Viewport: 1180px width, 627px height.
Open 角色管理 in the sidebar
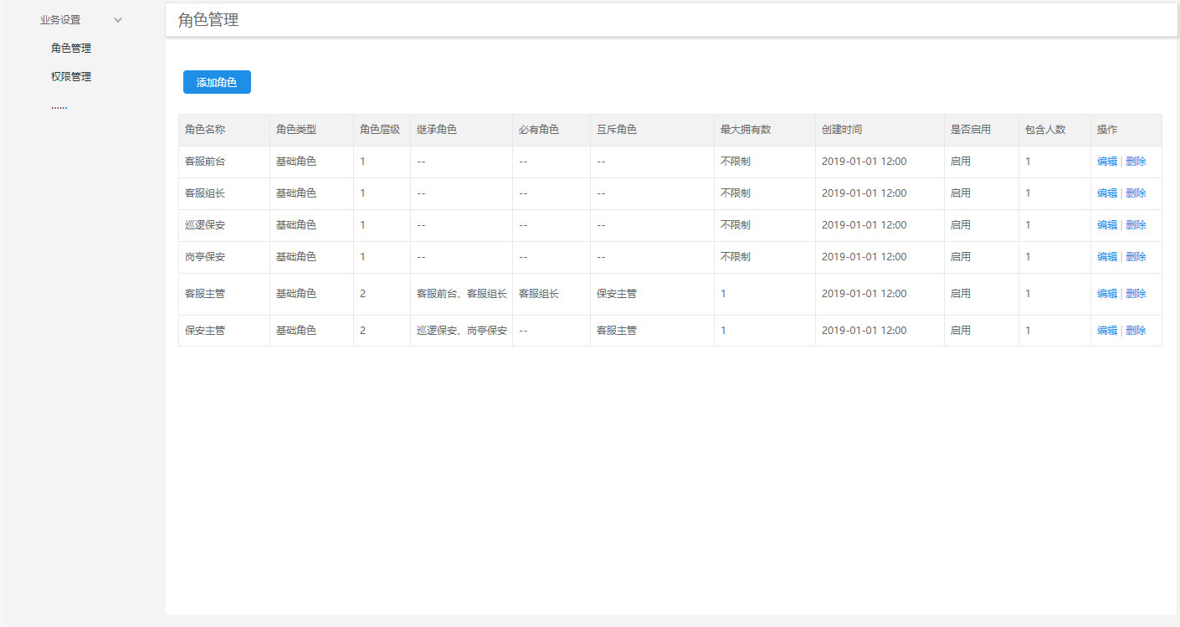70,48
